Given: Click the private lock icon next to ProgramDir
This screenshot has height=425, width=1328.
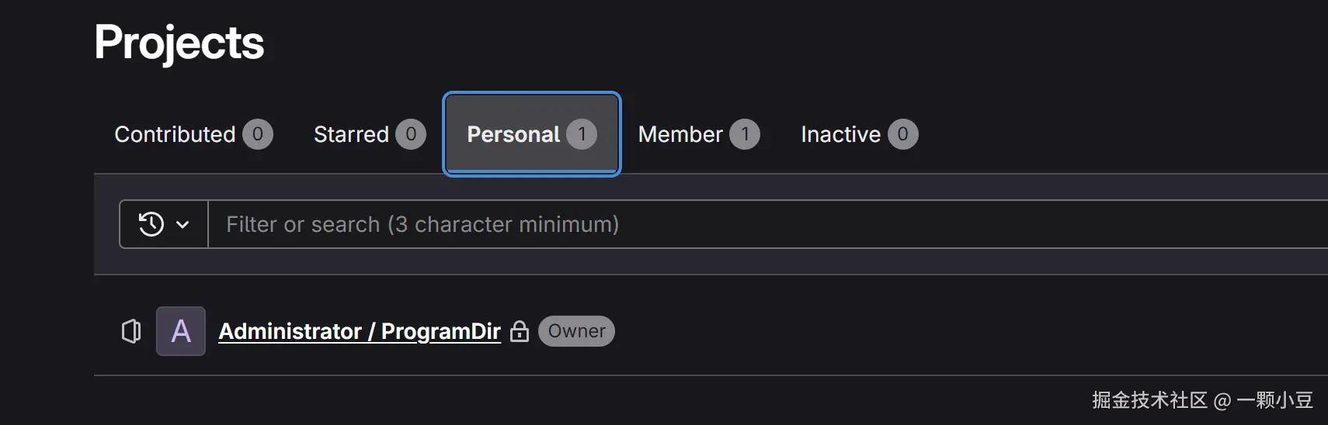Looking at the screenshot, I should [x=520, y=332].
